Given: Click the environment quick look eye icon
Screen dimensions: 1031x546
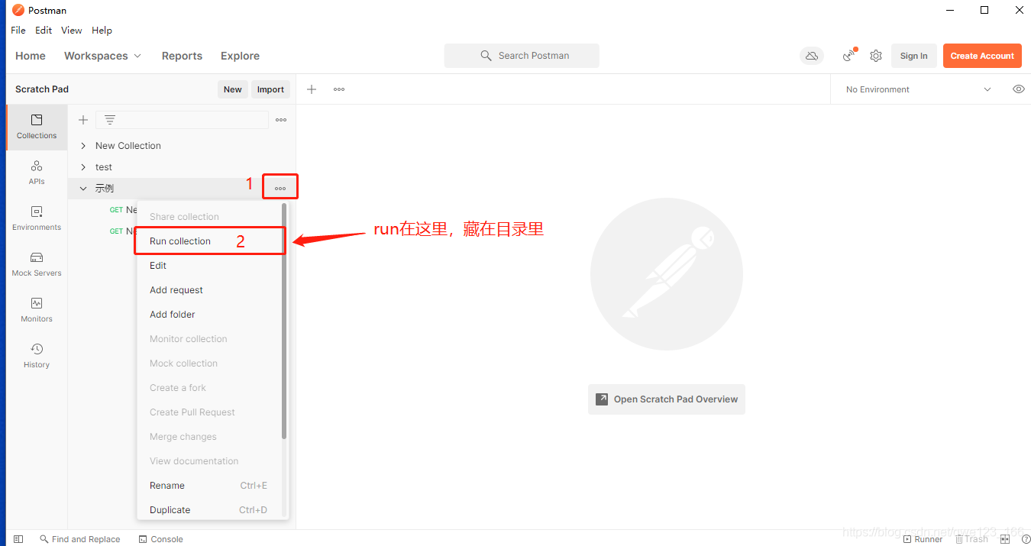Looking at the screenshot, I should click(1018, 89).
